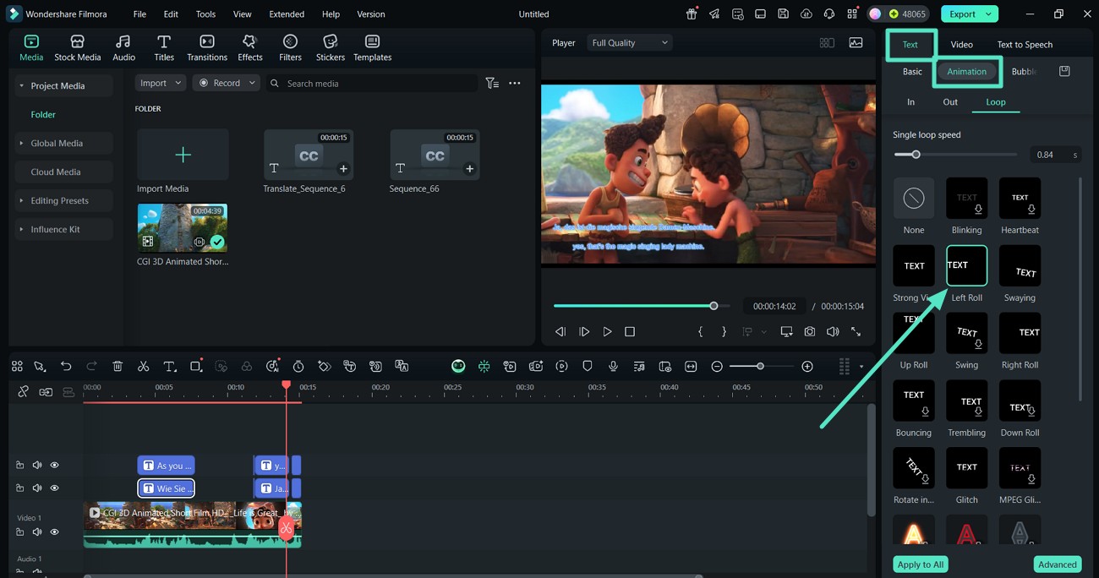Viewport: 1099px width, 578px height.
Task: Open the Effects library tab
Action: 249,48
